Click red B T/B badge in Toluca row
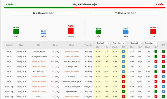167x99 pixels. [x=123, y=96]
